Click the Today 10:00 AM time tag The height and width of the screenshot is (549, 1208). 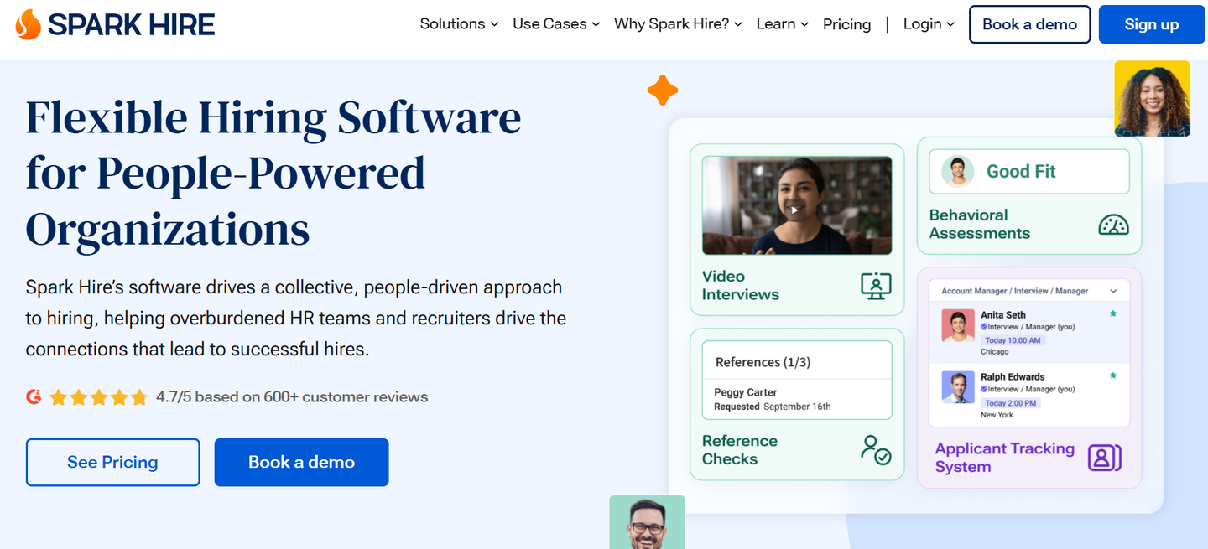1013,340
